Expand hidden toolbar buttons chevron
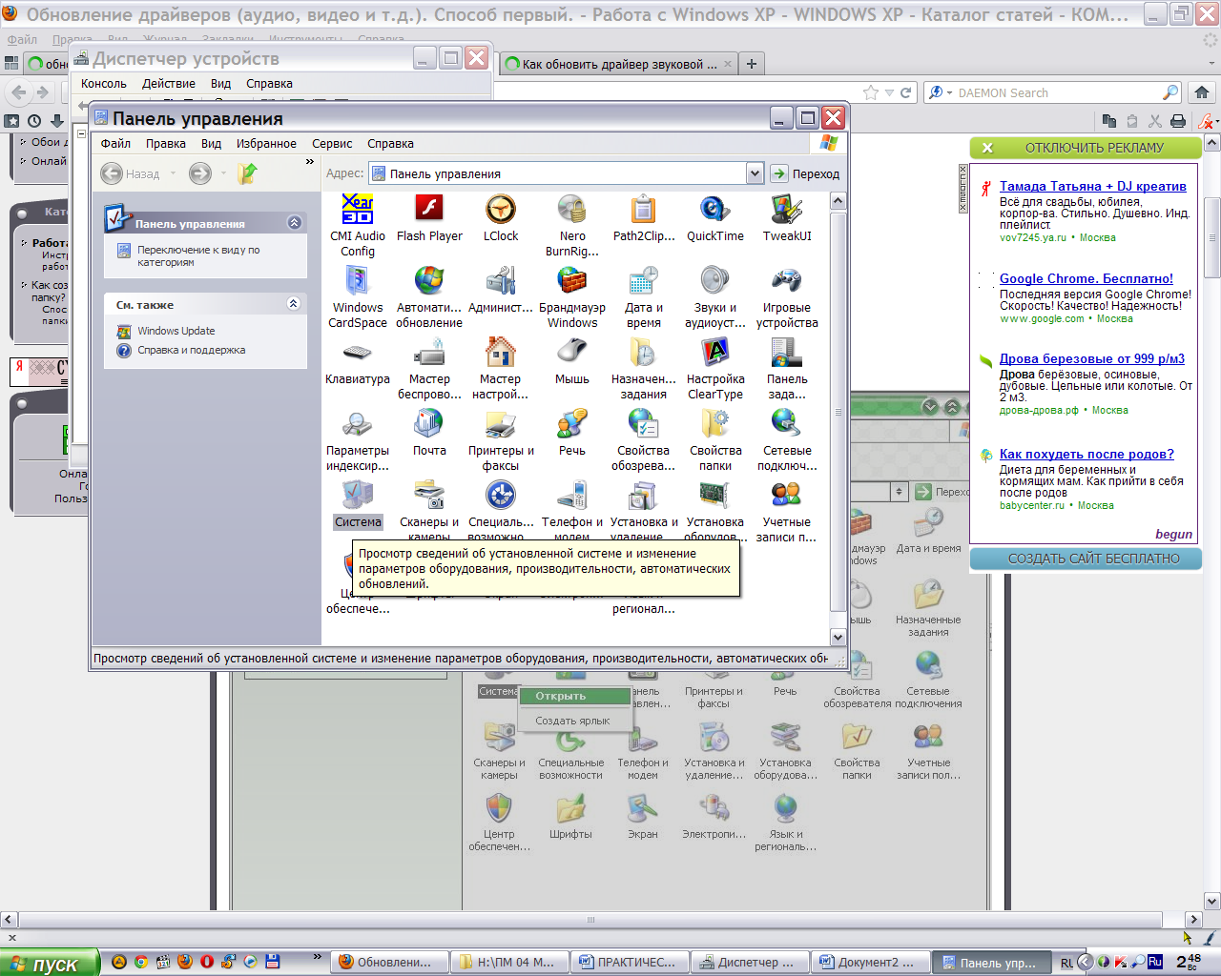Screen dimensions: 1221x976 pyautogui.click(x=309, y=162)
